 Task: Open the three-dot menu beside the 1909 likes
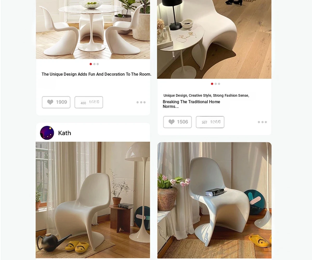tap(141, 102)
